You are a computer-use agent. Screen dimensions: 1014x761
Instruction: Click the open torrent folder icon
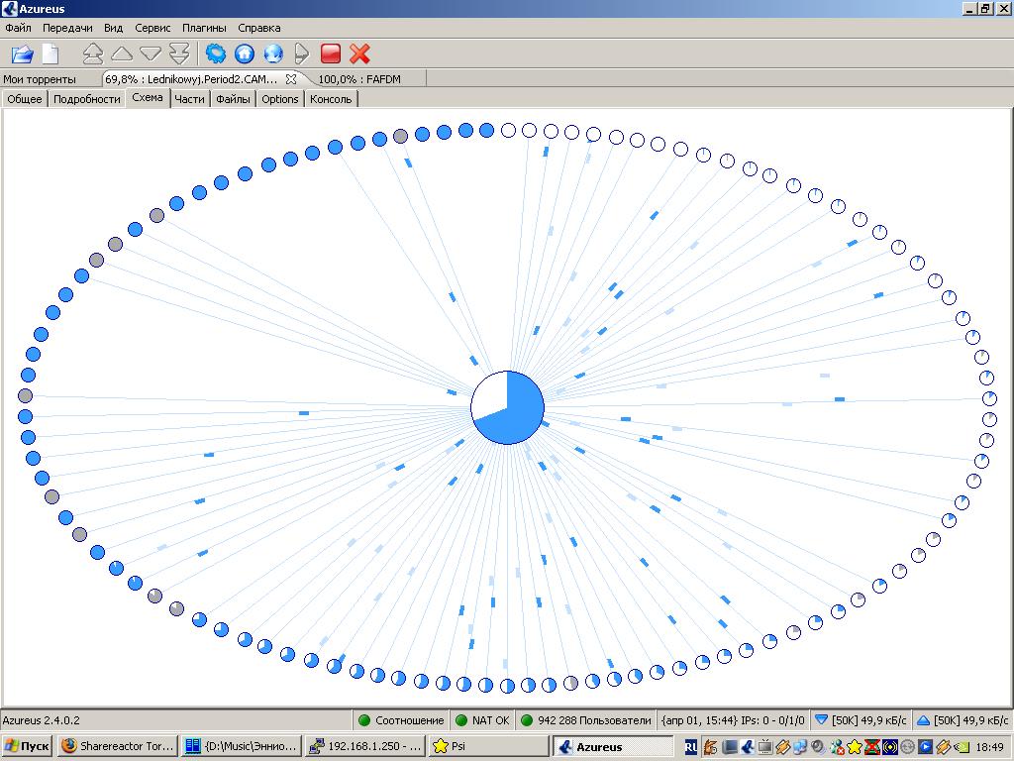(x=22, y=54)
